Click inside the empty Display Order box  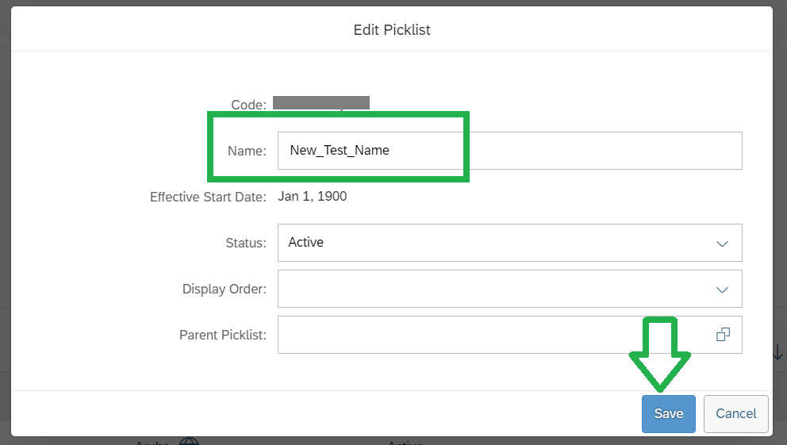pyautogui.click(x=510, y=289)
